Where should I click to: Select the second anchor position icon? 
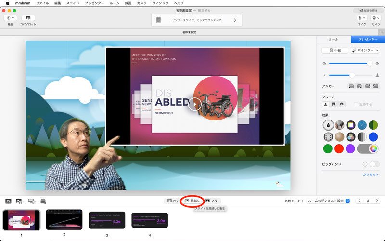[359, 86]
